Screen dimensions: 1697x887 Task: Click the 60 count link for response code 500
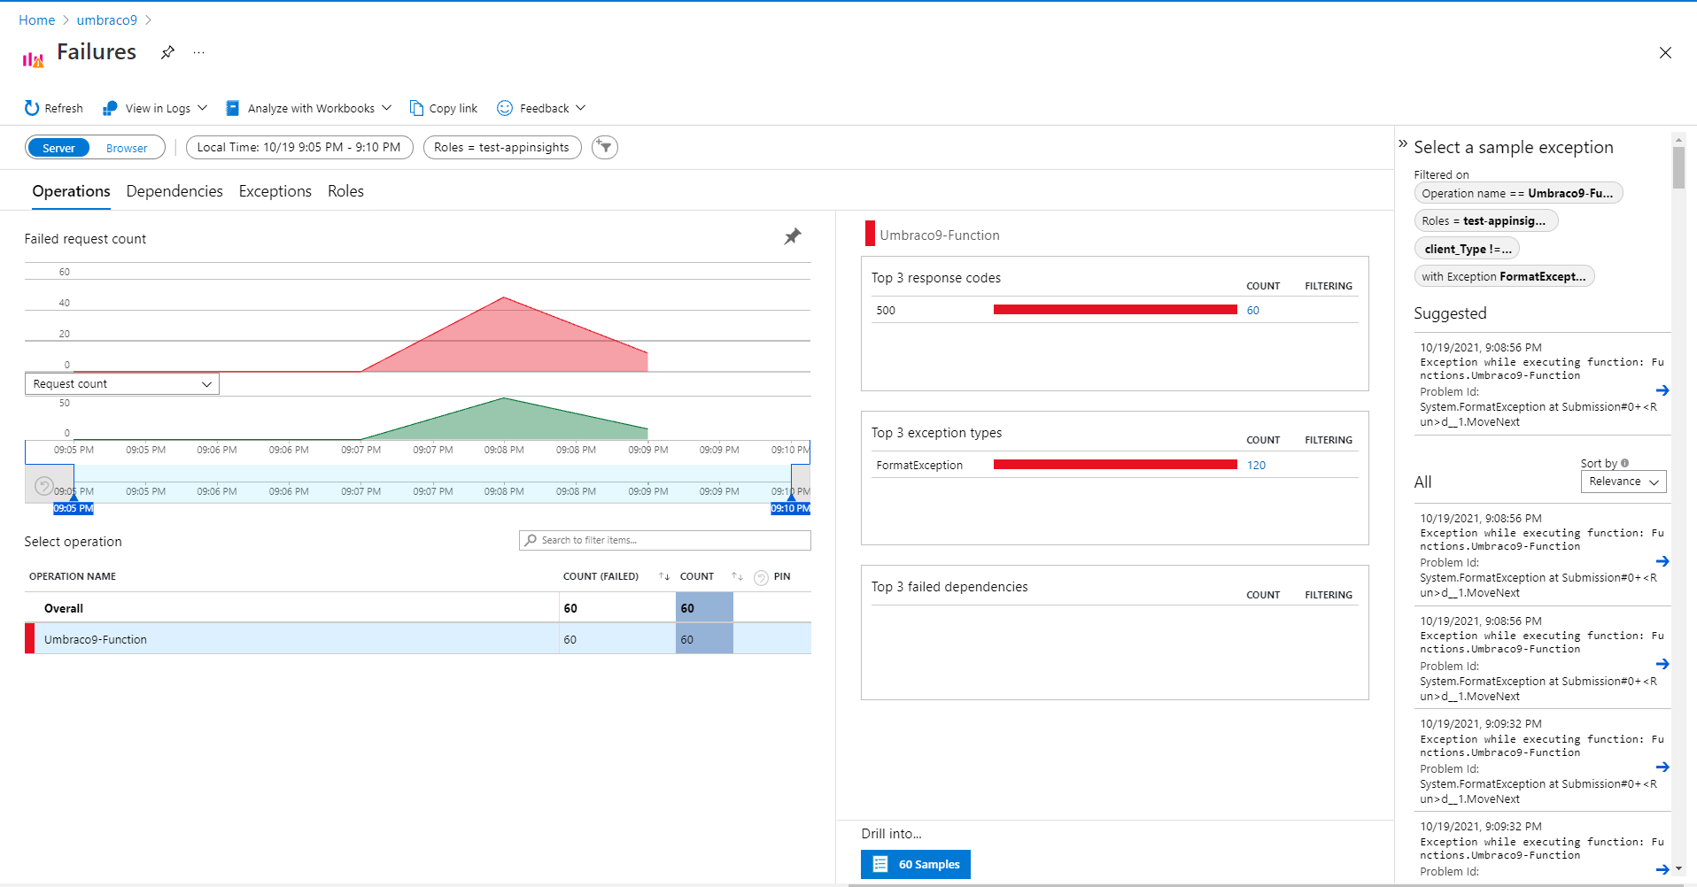pyautogui.click(x=1252, y=310)
